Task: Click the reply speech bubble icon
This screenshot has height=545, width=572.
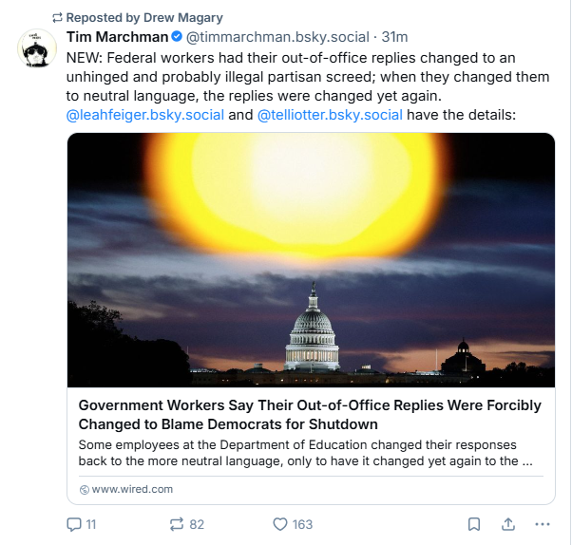Action: [73, 524]
